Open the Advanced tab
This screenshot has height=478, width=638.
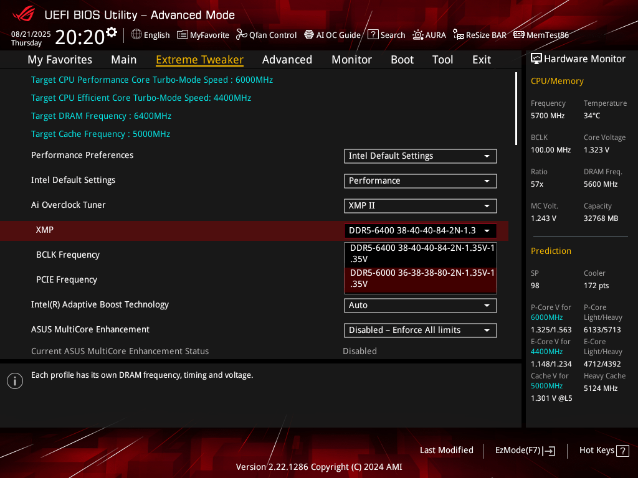pyautogui.click(x=287, y=60)
